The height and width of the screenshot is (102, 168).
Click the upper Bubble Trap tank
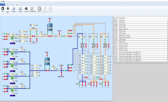click(x=50, y=27)
